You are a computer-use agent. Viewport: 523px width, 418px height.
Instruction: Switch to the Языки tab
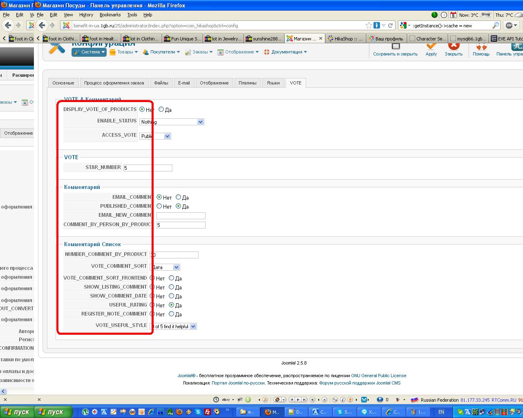(273, 83)
